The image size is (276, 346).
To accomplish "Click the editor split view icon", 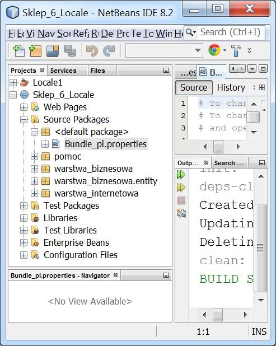I will pos(262,87).
